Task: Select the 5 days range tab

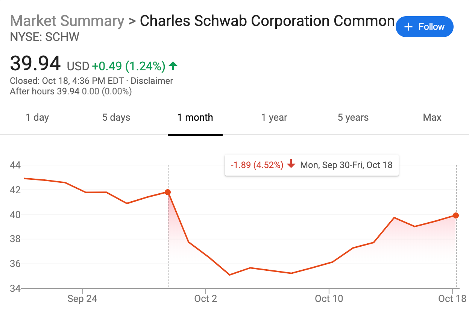Action: coord(116,118)
